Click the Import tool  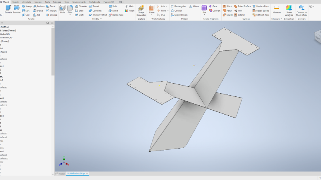pyautogui.click(x=51, y=10)
